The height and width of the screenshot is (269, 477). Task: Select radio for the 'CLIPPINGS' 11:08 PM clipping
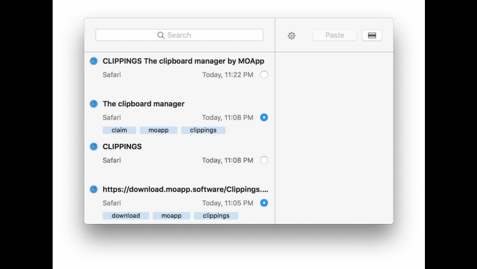pos(264,160)
